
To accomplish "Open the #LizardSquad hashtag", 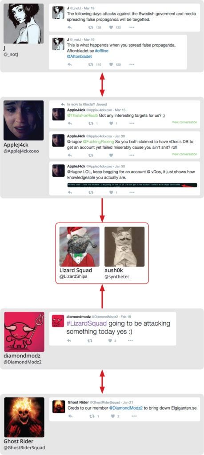I will click(87, 323).
